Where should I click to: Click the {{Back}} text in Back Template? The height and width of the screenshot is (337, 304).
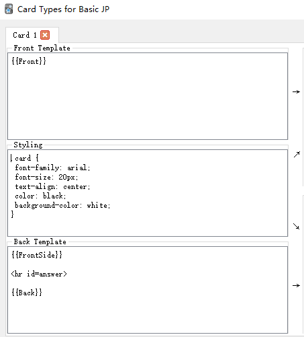[27, 293]
